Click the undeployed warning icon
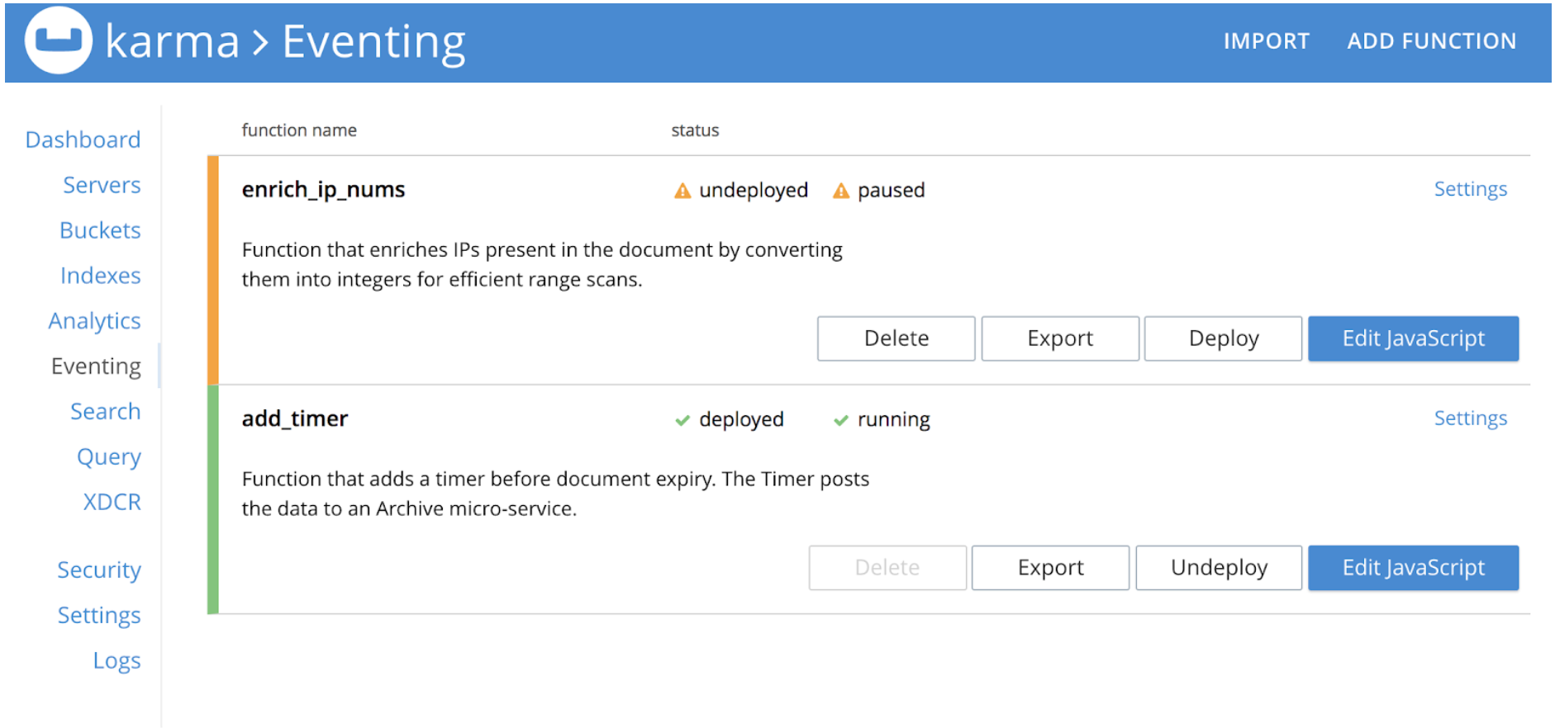The width and height of the screenshot is (1555, 728). (x=682, y=191)
